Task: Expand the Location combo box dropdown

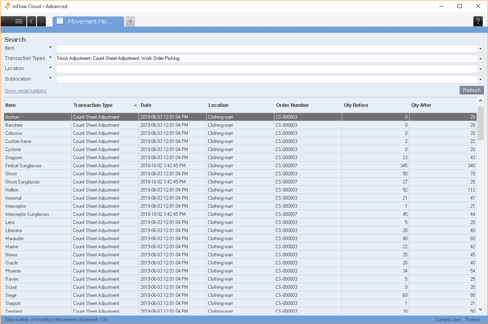Action: coord(481,69)
